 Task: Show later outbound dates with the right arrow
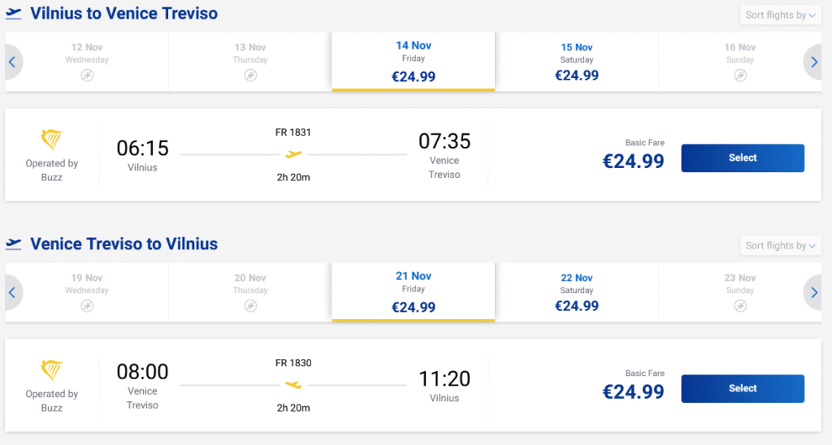click(815, 62)
